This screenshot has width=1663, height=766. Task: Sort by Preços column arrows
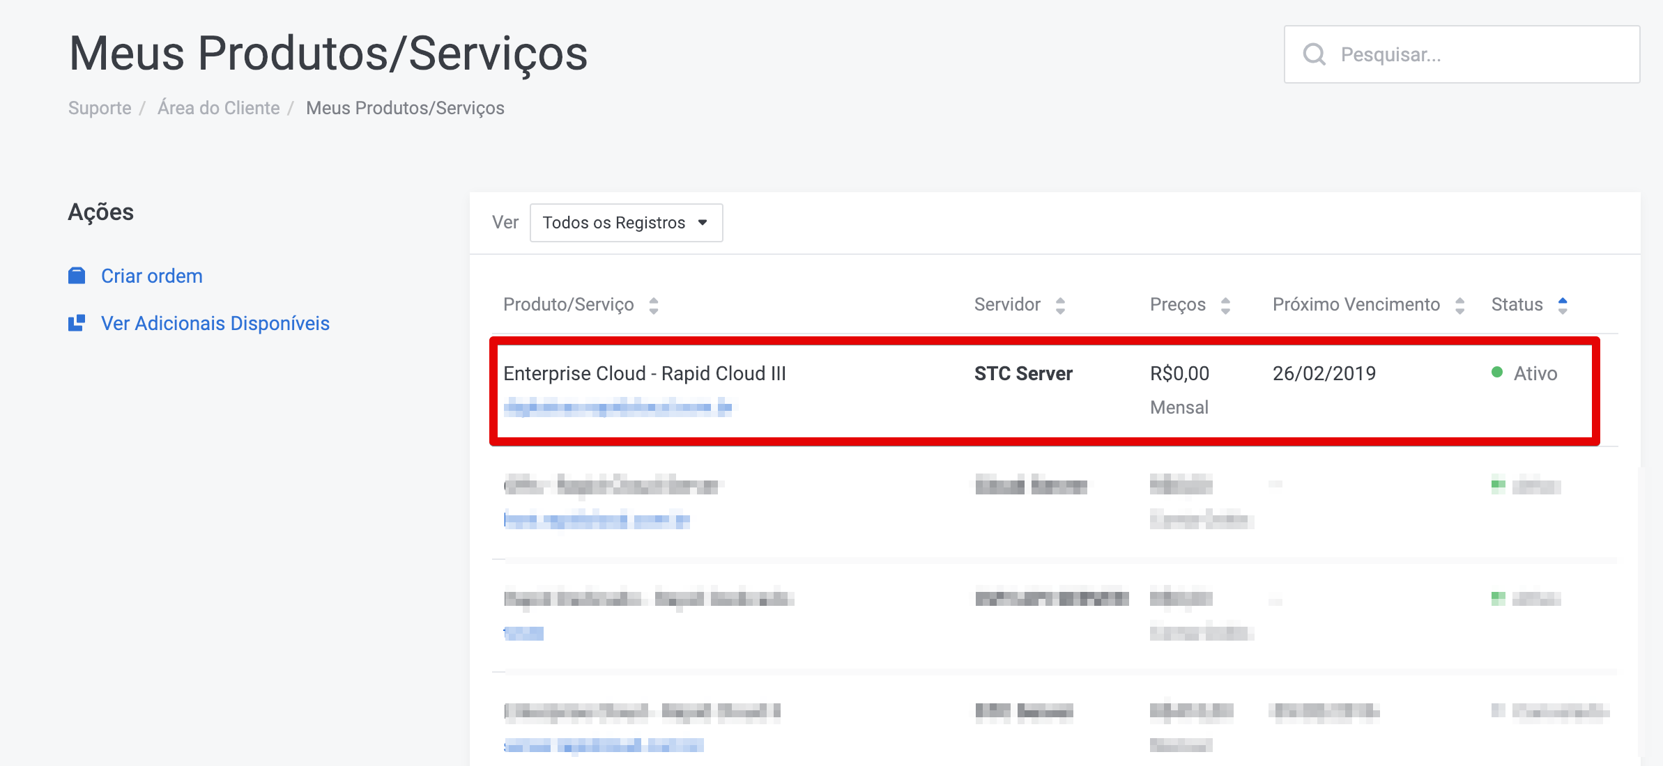click(1225, 305)
